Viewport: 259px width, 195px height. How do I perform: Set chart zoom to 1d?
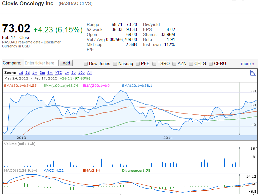pyautogui.click(x=21, y=72)
